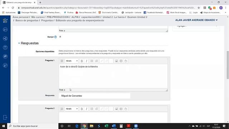
Task: Open Zoom from the taskbar
Action: [136, 126]
